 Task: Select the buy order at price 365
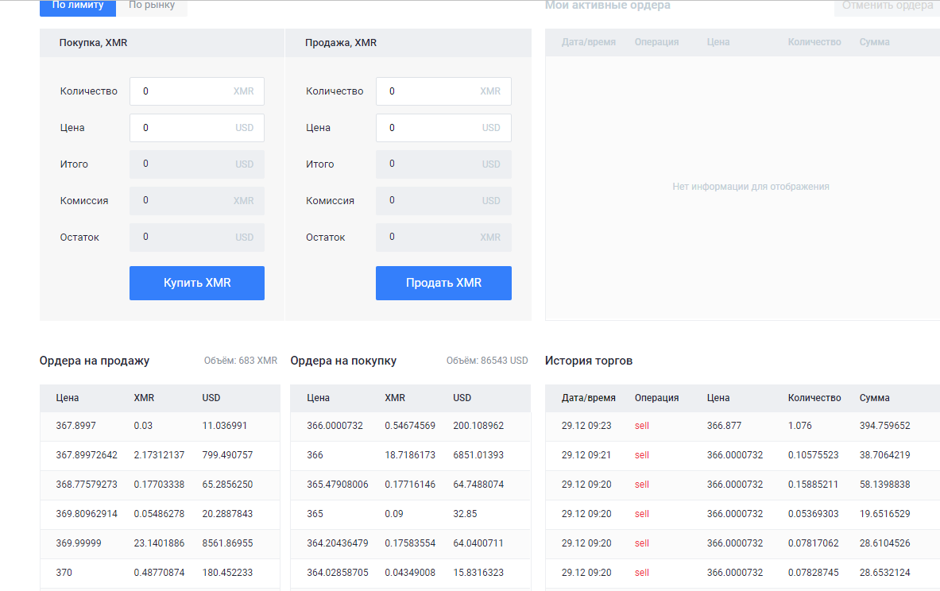[410, 514]
